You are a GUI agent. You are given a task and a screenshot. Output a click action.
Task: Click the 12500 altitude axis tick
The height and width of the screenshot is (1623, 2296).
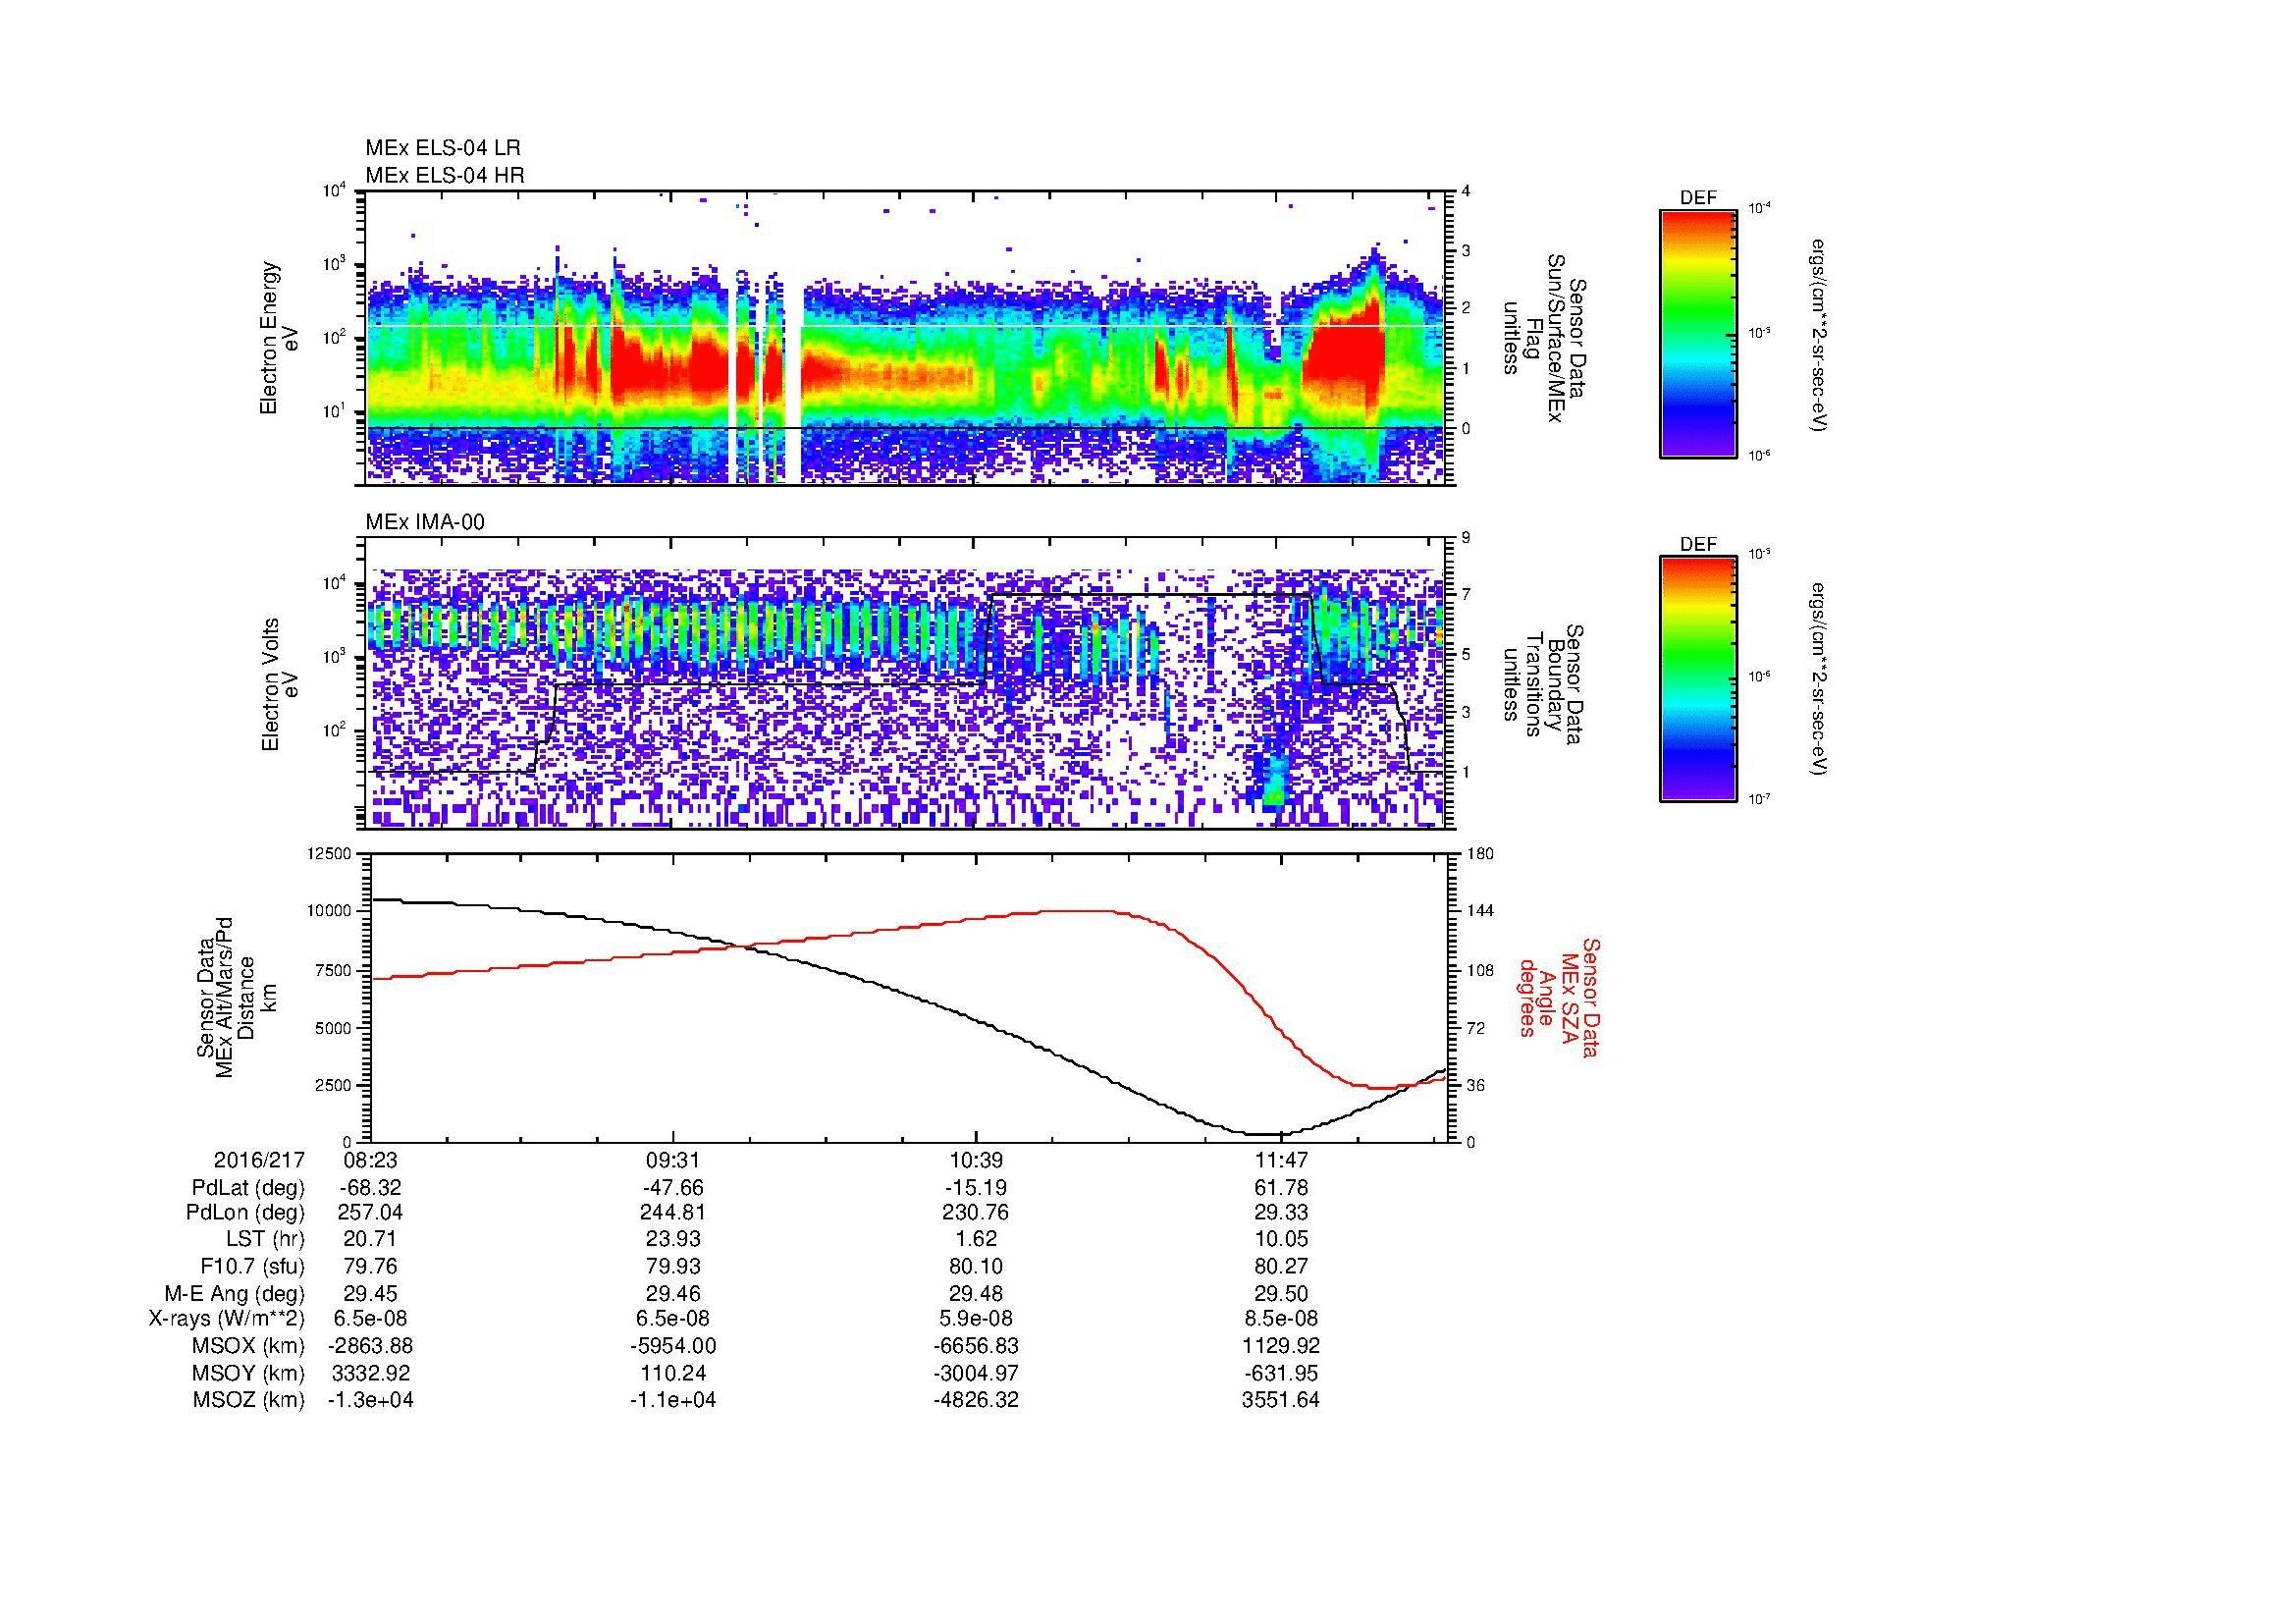[330, 853]
